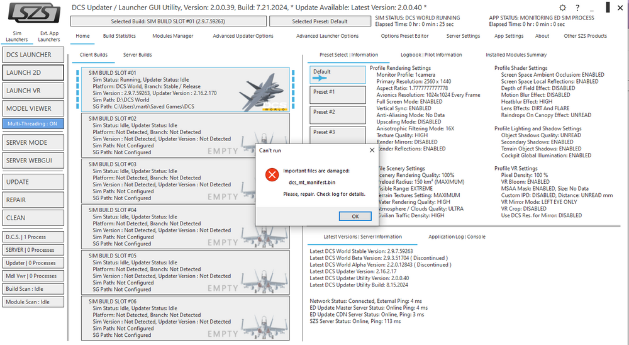Click SERVER | 0 Processes indicator
The image size is (629, 345).
pos(33,250)
